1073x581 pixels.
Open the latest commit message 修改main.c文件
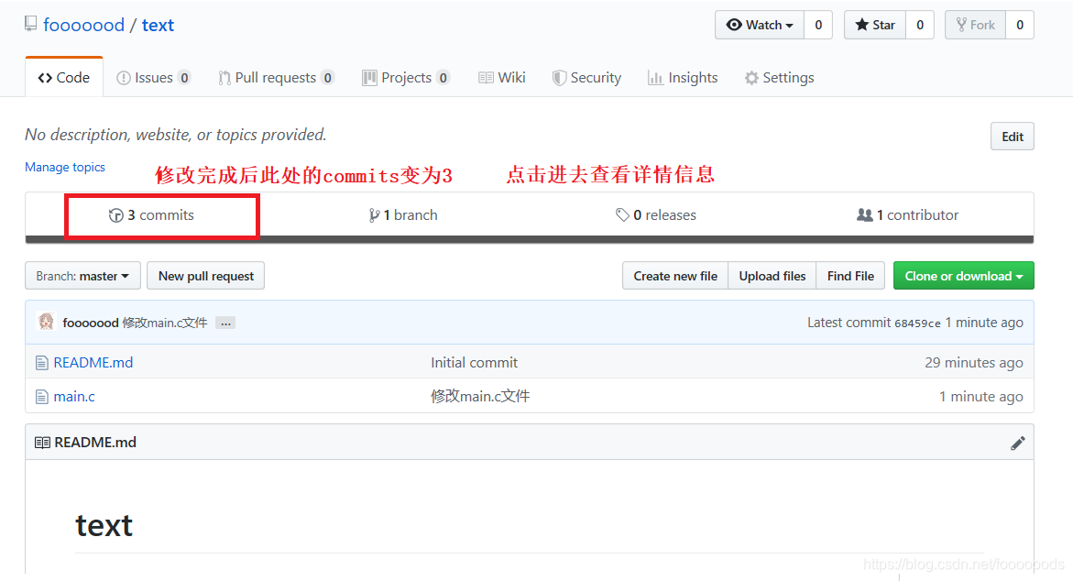[x=165, y=323]
